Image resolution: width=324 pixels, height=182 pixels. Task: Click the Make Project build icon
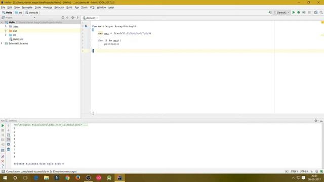click(x=270, y=12)
